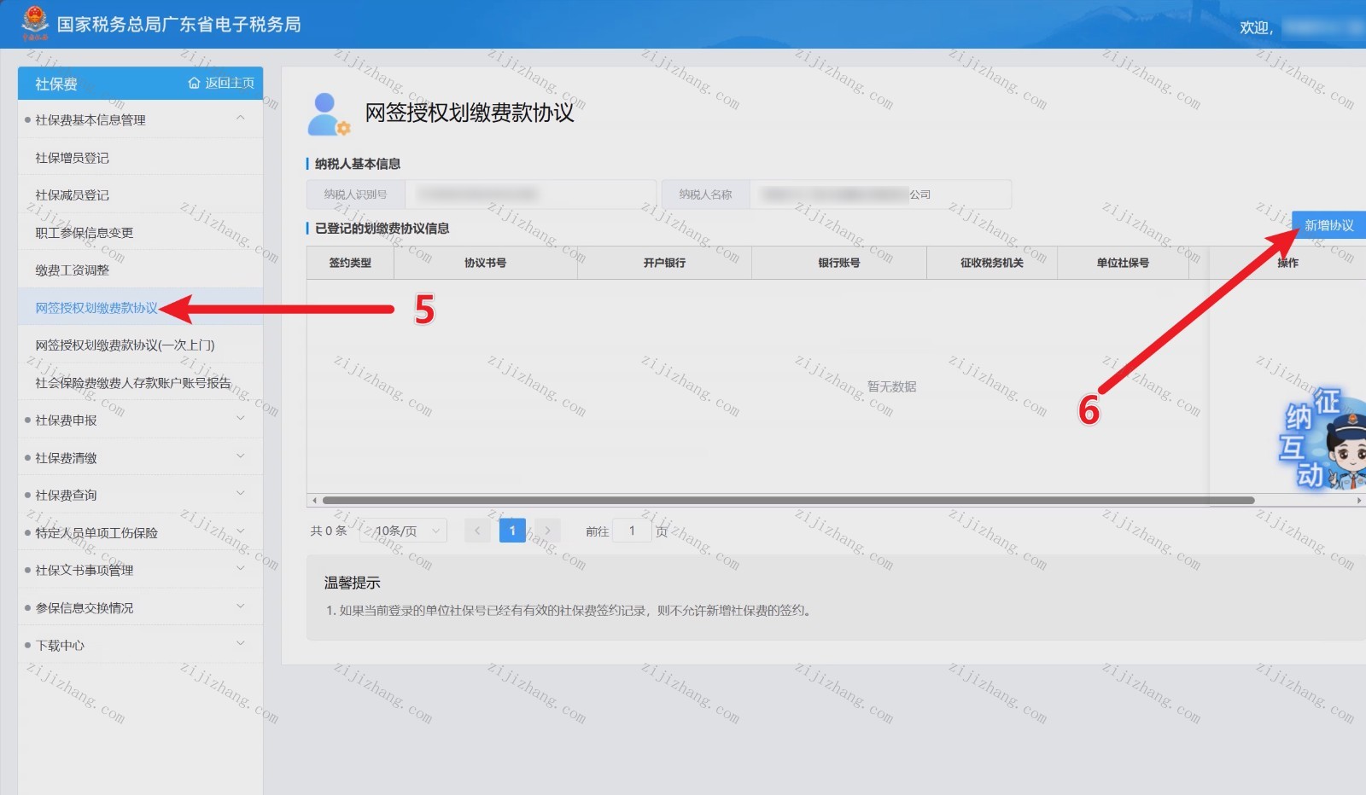The image size is (1366, 795).
Task: Select 职工参保信息变更 menu item
Action: 141,232
